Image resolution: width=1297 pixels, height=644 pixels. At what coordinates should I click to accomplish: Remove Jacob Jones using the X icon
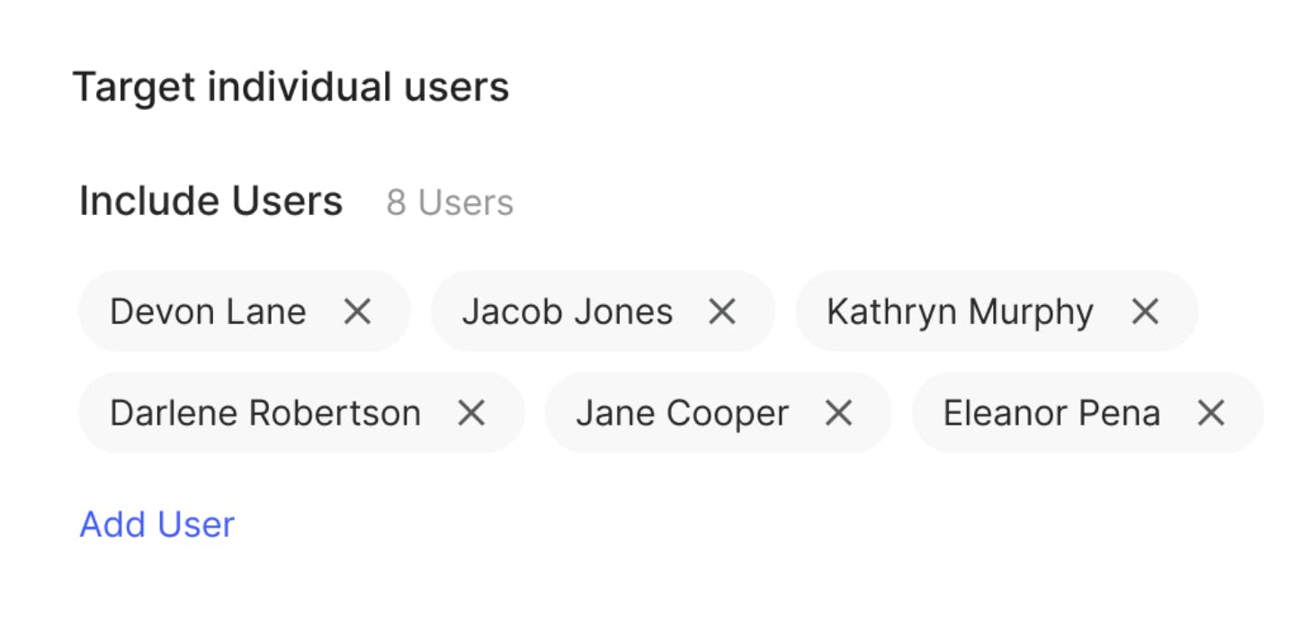tap(722, 312)
